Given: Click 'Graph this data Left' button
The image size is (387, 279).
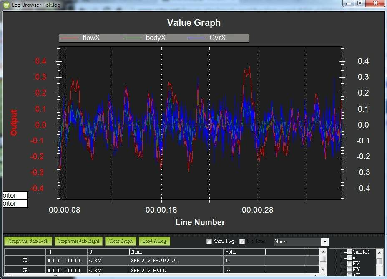Looking at the screenshot, I should tap(28, 241).
